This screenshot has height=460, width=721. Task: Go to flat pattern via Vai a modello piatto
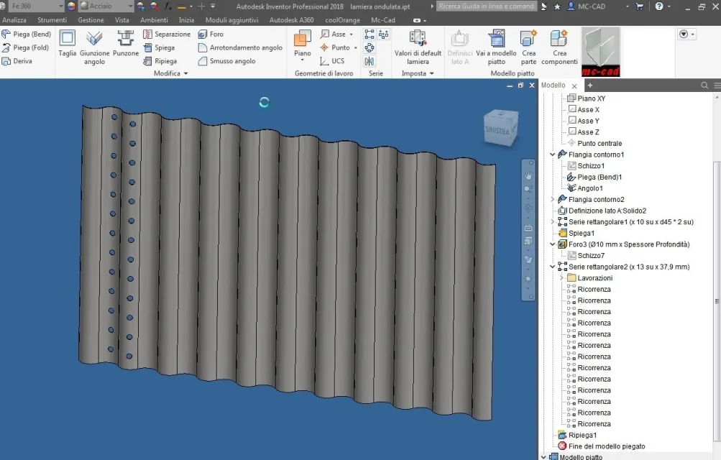tap(496, 47)
